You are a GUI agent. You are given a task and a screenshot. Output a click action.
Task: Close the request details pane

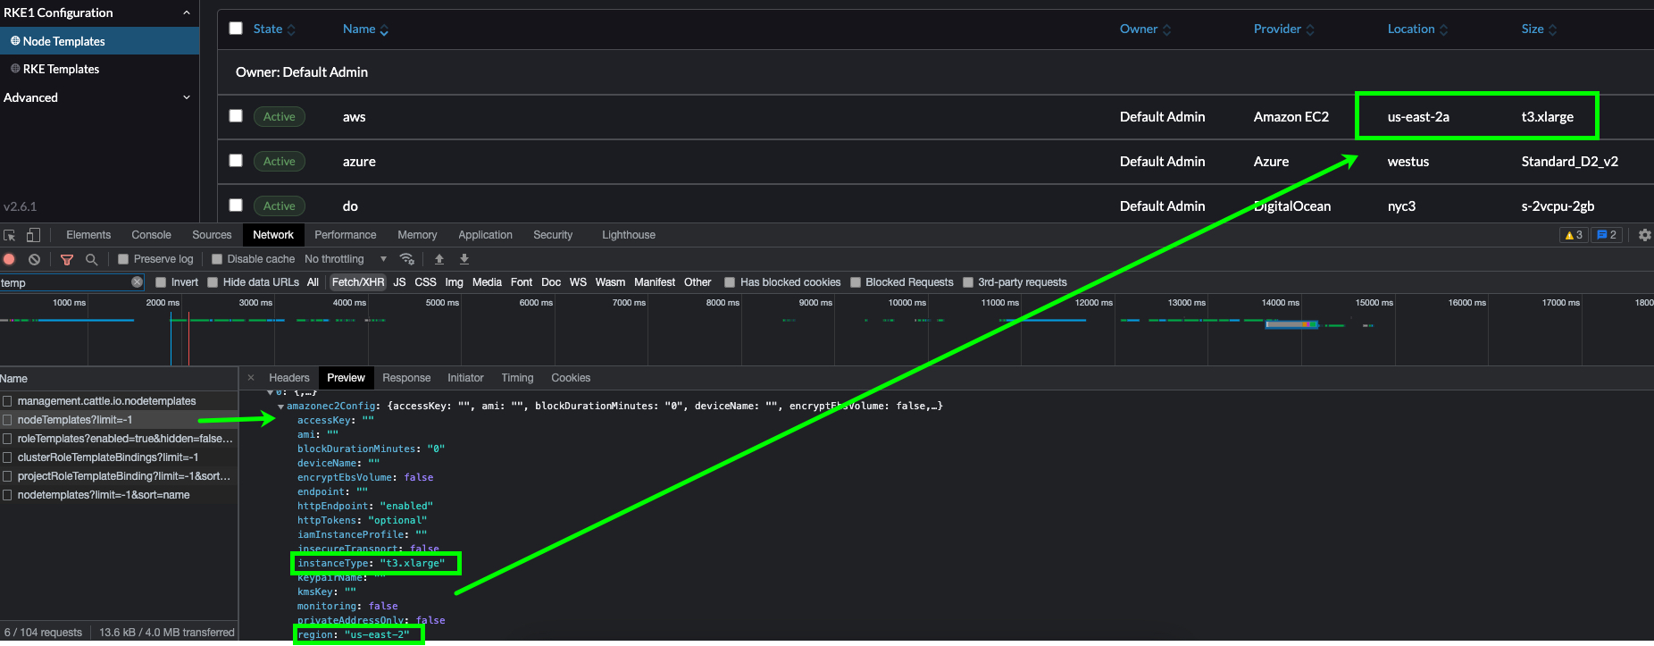251,378
